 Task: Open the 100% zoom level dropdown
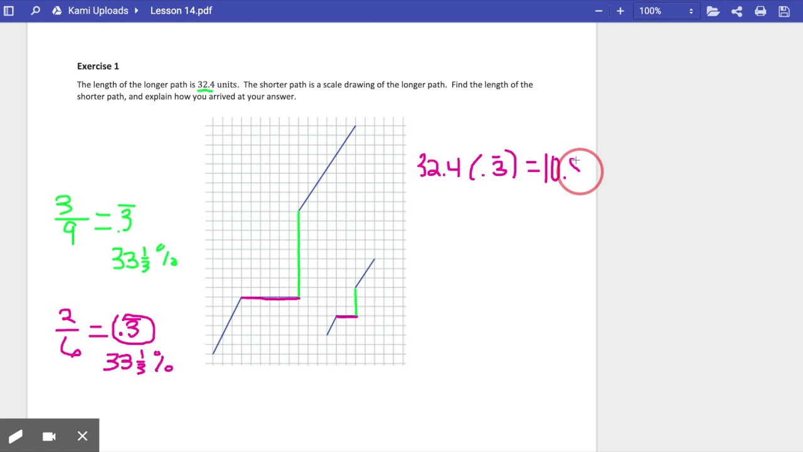click(x=666, y=11)
